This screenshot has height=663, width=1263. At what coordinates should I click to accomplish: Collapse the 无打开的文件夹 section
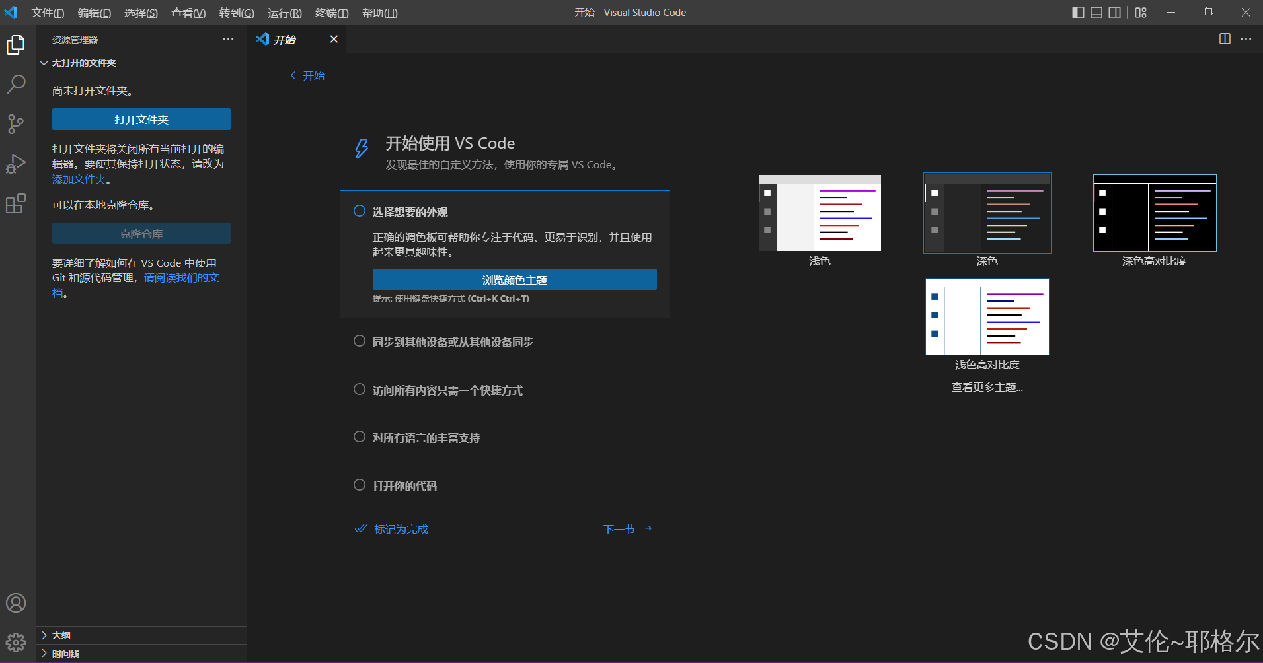click(x=141, y=63)
